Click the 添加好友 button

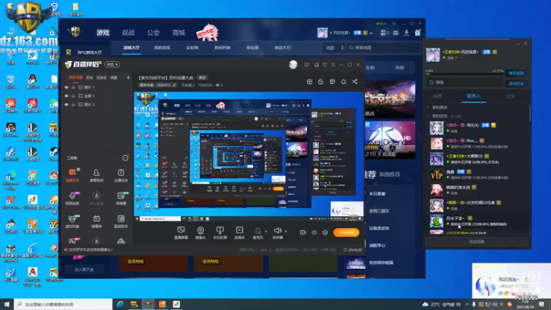tap(516, 83)
